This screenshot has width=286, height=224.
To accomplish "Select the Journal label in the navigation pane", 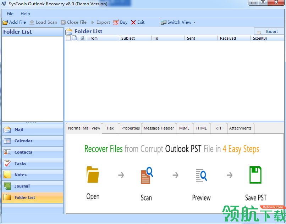I will pyautogui.click(x=22, y=186).
